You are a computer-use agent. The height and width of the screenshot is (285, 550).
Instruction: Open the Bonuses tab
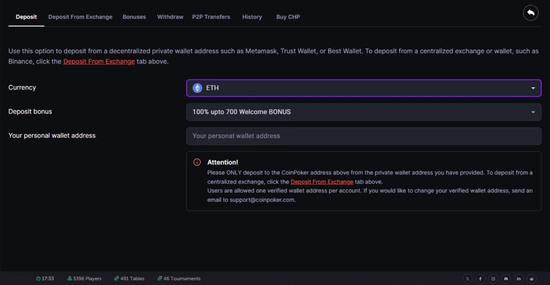point(134,17)
